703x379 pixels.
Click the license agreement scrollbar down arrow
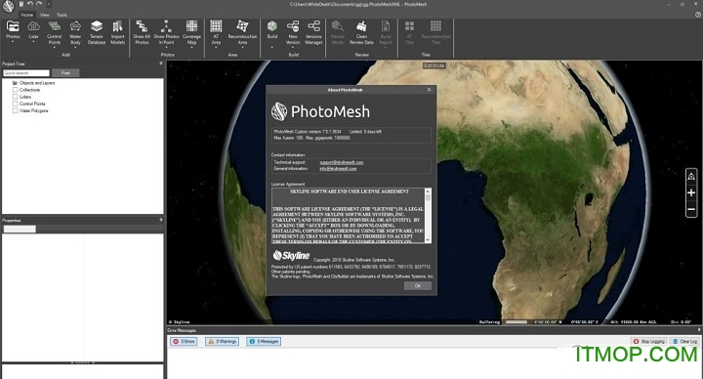coord(428,240)
